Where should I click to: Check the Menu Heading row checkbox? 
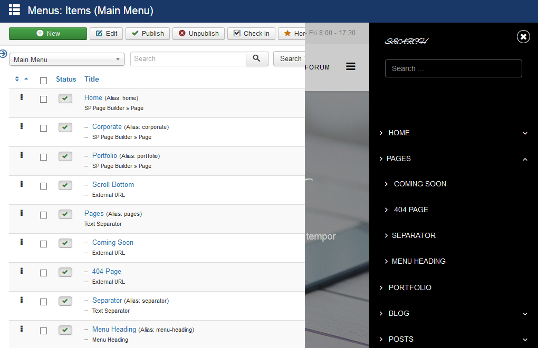pyautogui.click(x=44, y=331)
